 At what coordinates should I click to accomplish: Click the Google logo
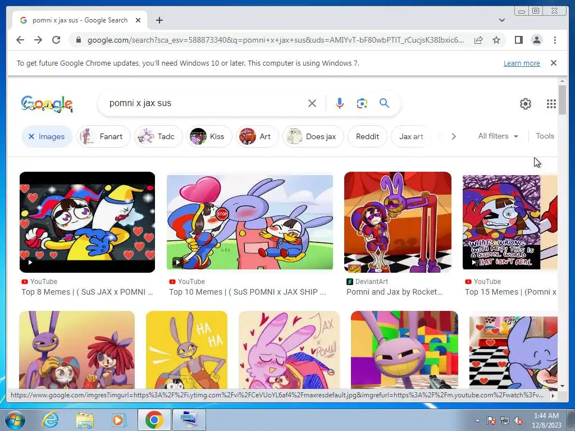tap(47, 104)
